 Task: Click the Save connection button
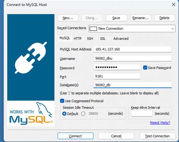(116, 18)
